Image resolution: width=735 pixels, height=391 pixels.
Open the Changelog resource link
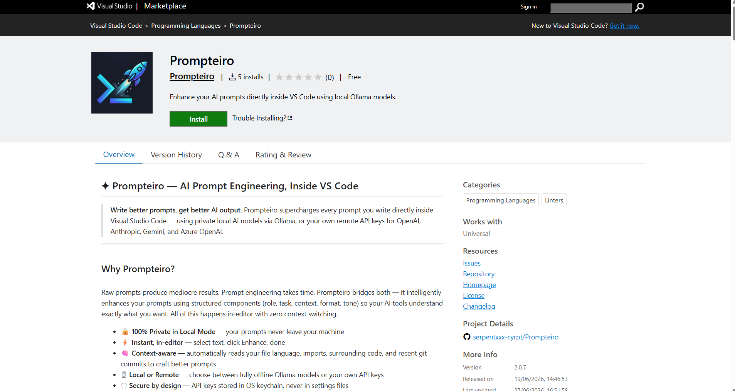479,306
